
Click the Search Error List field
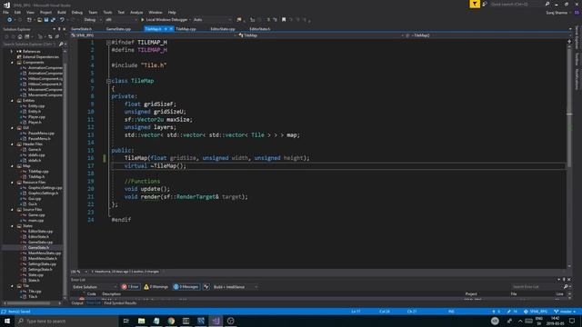[537, 287]
